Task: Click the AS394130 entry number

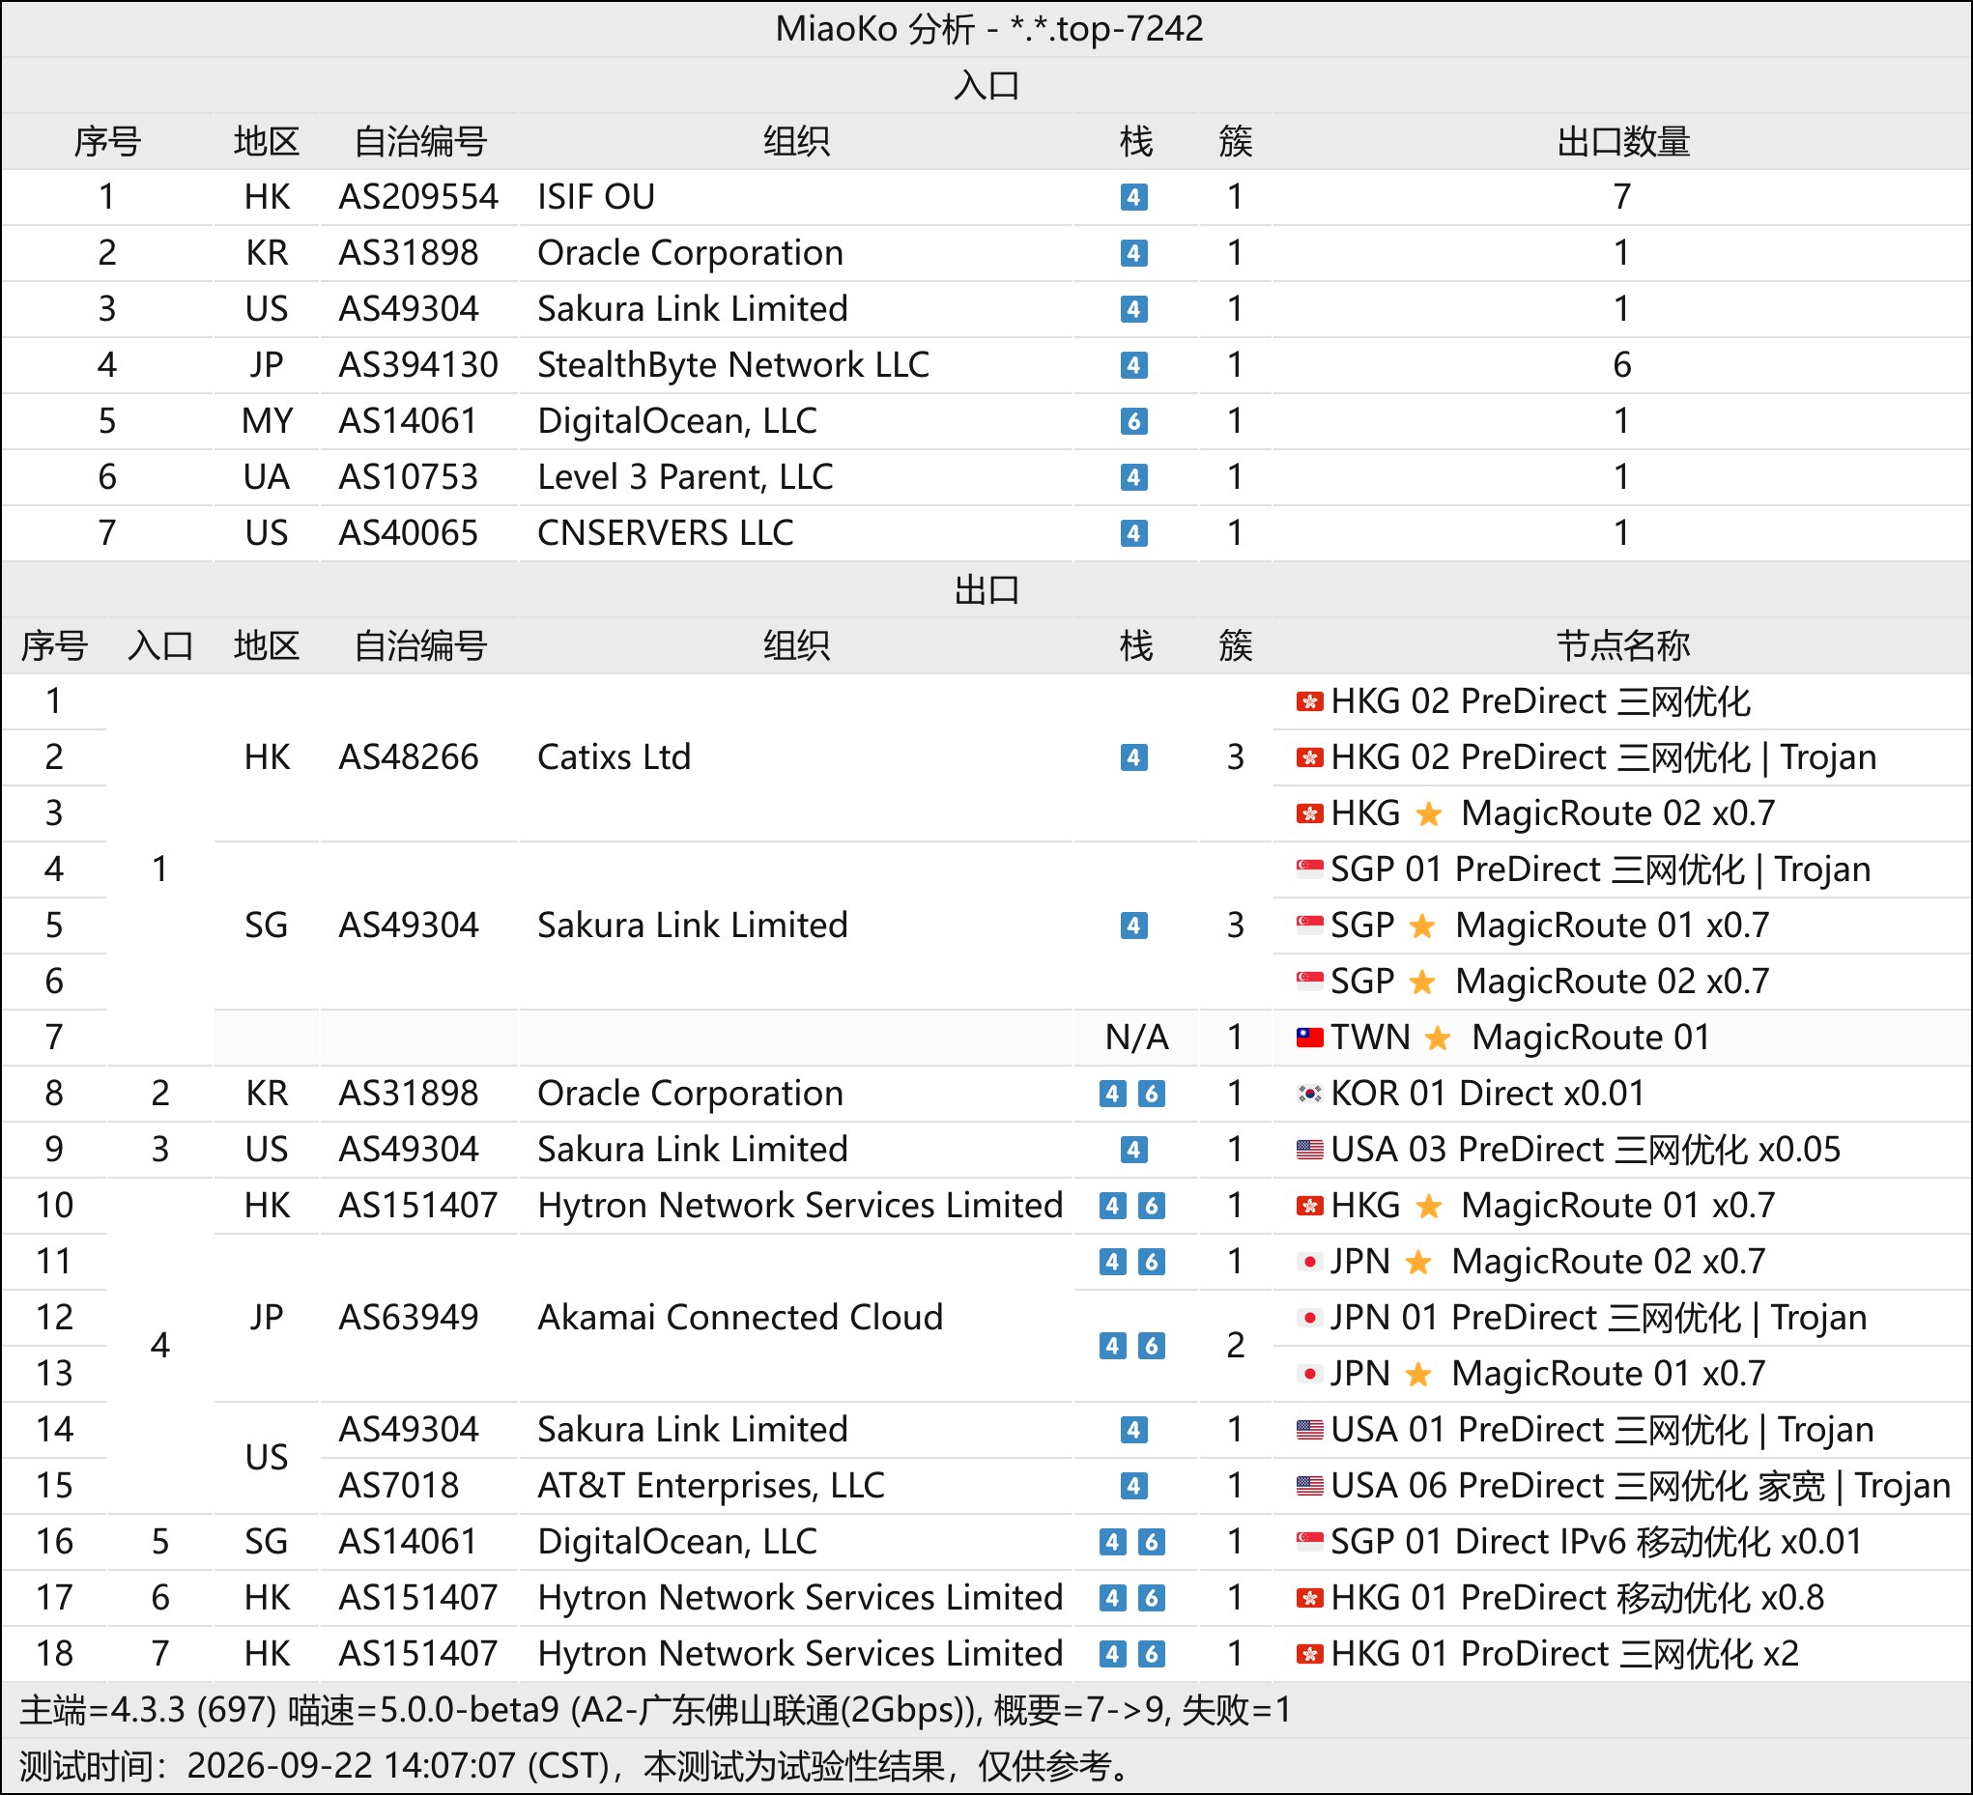Action: [x=418, y=365]
